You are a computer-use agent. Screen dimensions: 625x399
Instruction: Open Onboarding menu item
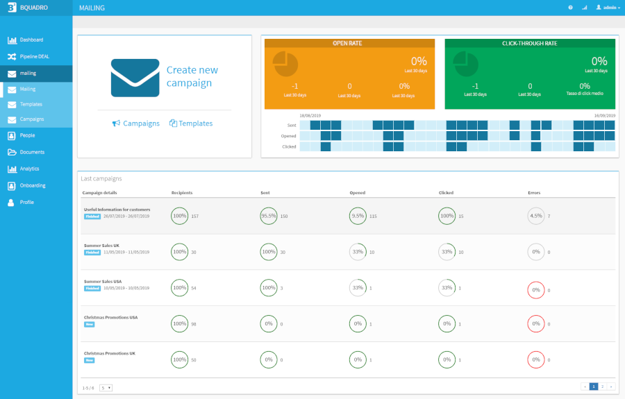(33, 185)
